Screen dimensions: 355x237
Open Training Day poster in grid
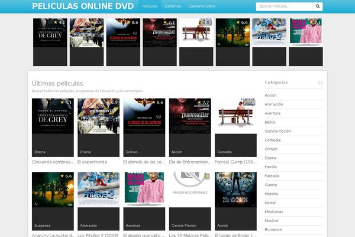coord(190,127)
